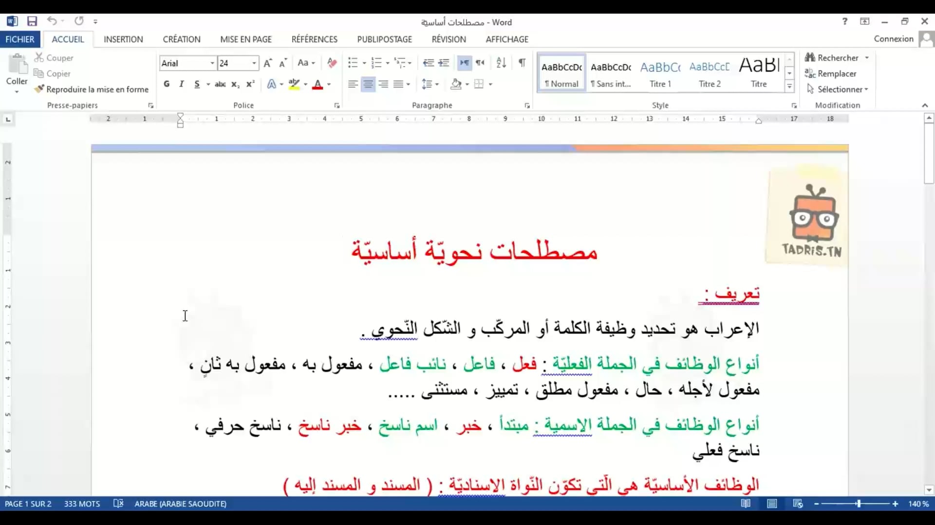Image resolution: width=935 pixels, height=525 pixels.
Task: Open line spacing menu
Action: click(430, 85)
